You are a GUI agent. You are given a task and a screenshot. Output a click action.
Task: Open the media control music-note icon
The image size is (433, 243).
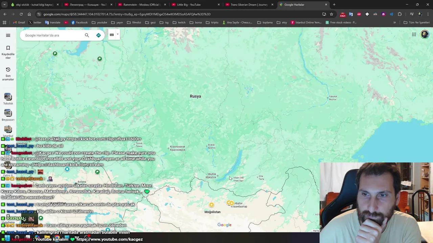(412, 14)
